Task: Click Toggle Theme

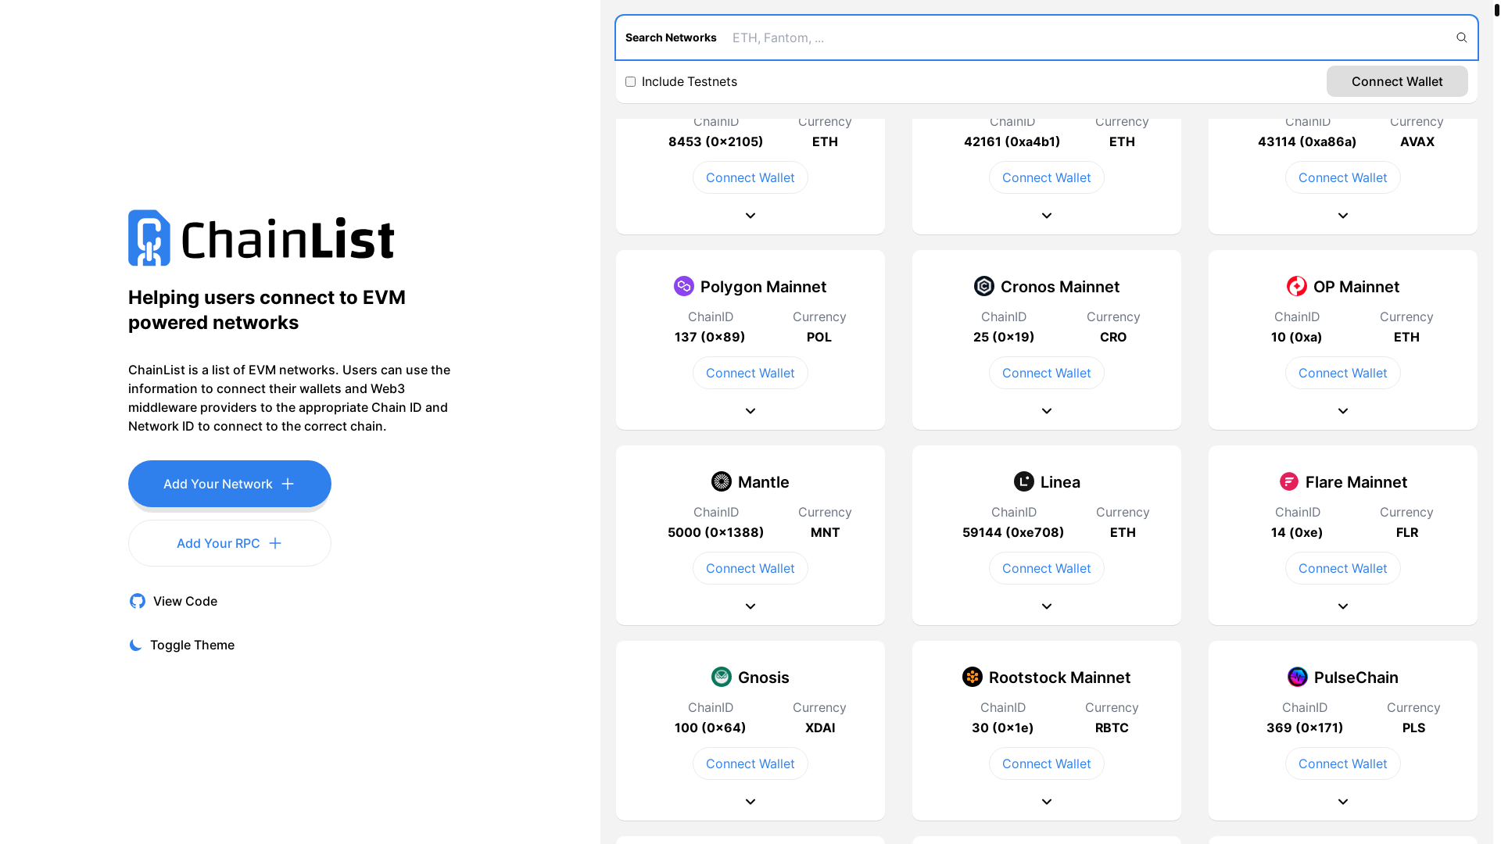Action: click(x=181, y=645)
